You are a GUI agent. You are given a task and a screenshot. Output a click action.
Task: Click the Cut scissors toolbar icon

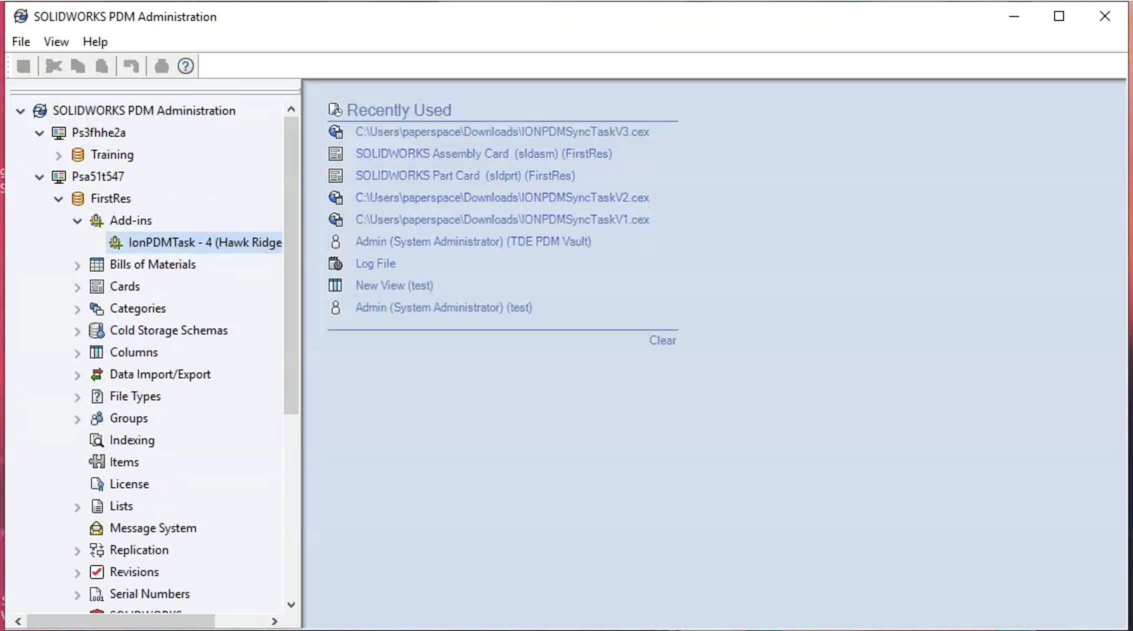[54, 66]
